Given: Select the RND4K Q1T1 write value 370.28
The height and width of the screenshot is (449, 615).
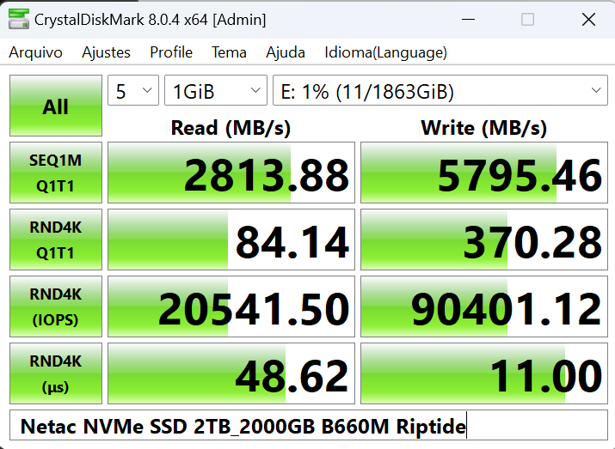Looking at the screenshot, I should coord(484,240).
